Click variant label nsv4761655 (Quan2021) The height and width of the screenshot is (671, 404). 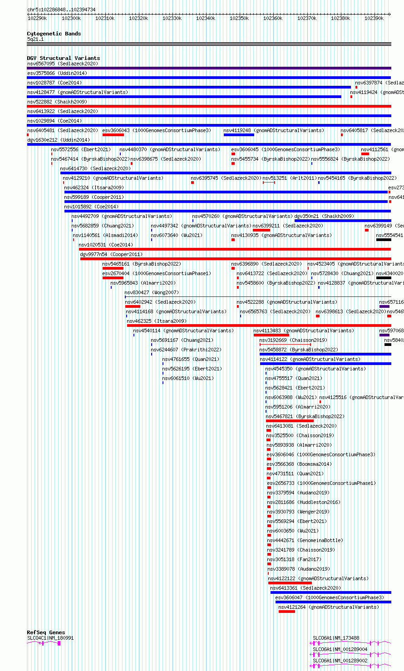[x=191, y=360]
